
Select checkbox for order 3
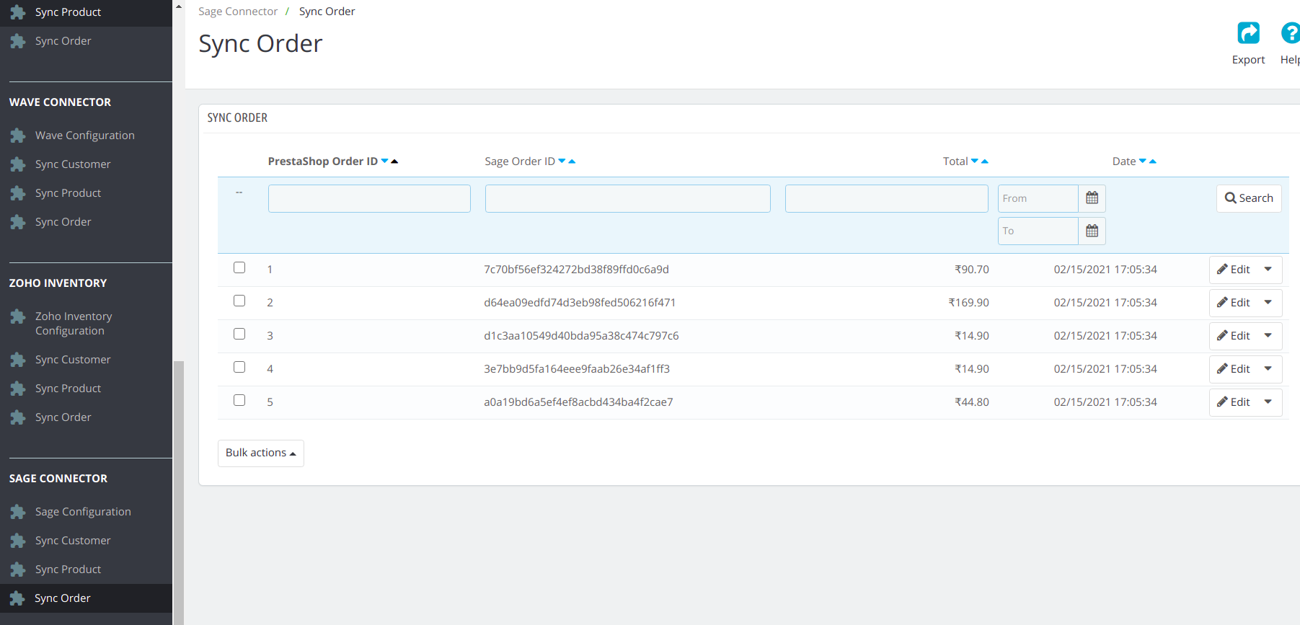tap(239, 334)
